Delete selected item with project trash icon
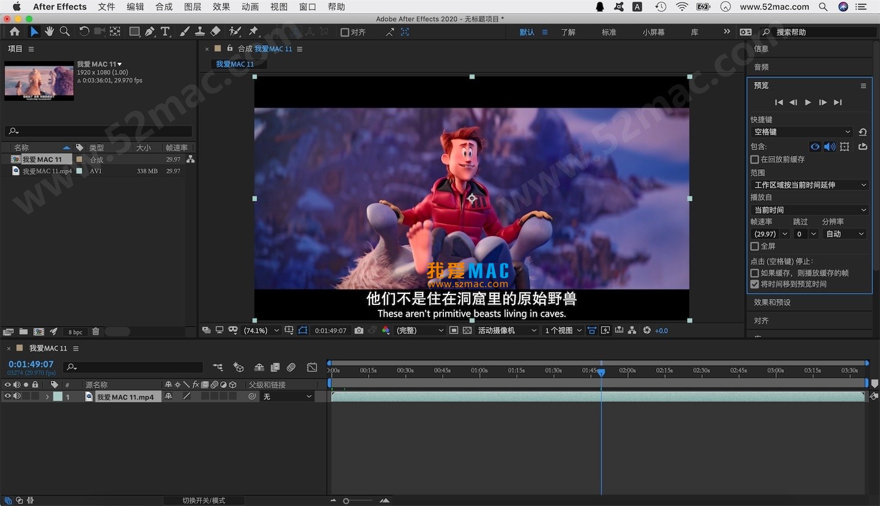This screenshot has width=880, height=506. [95, 332]
